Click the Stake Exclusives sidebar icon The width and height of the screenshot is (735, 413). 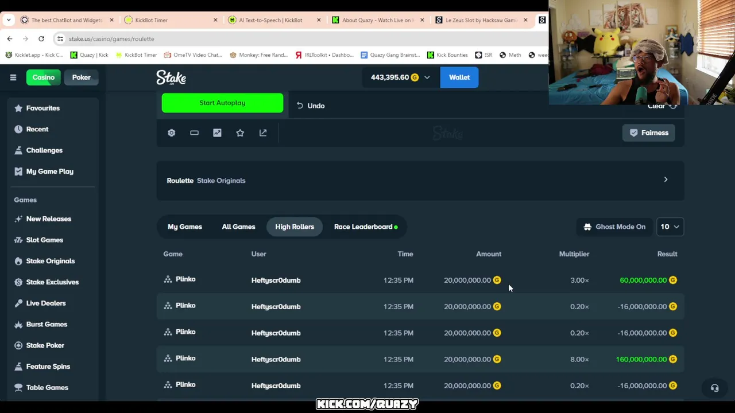pyautogui.click(x=18, y=282)
